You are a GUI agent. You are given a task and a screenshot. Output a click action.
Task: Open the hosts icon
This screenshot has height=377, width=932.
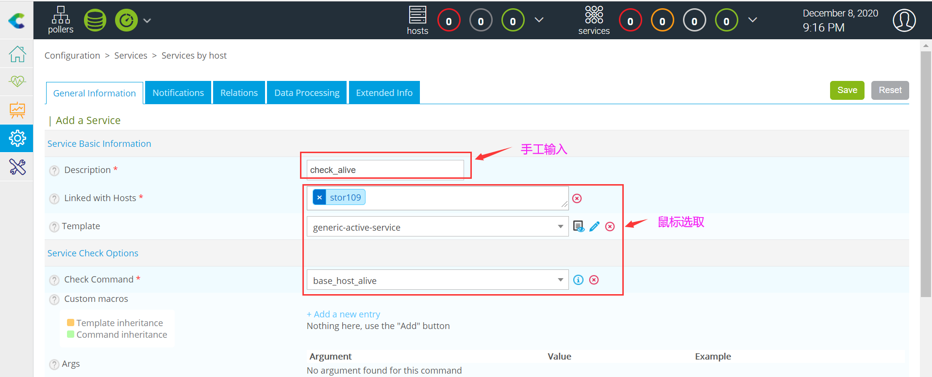point(417,20)
